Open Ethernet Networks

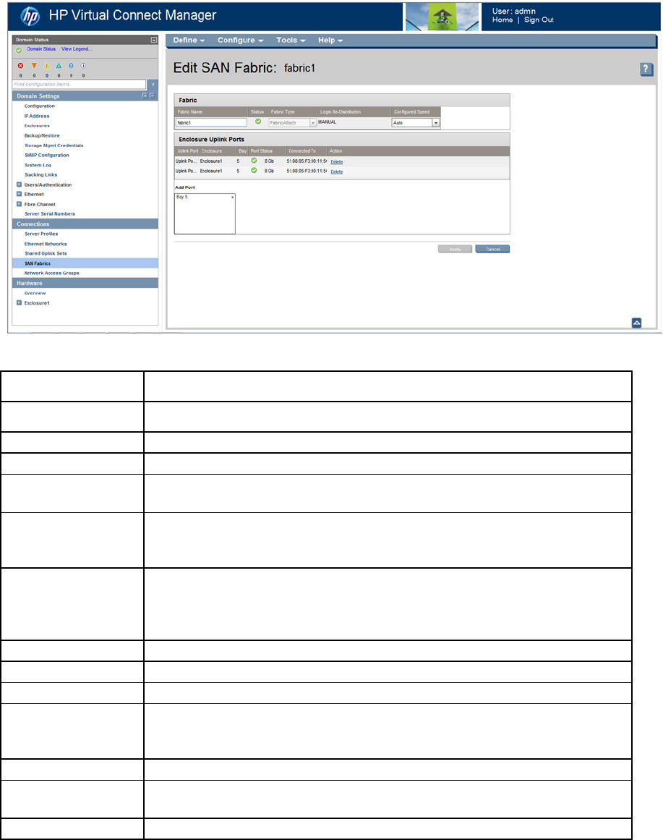[46, 244]
